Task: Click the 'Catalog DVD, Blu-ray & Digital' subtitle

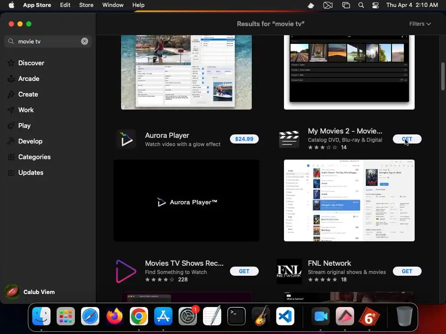Action: click(x=345, y=140)
